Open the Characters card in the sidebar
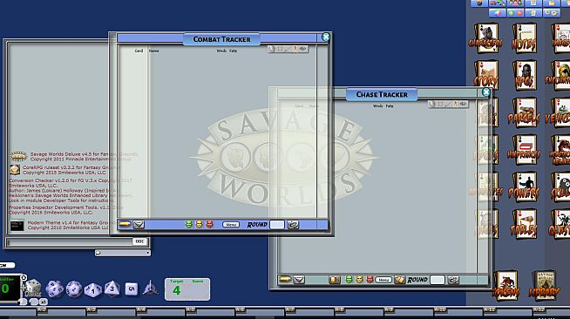This screenshot has height=319, width=570. coord(486,38)
